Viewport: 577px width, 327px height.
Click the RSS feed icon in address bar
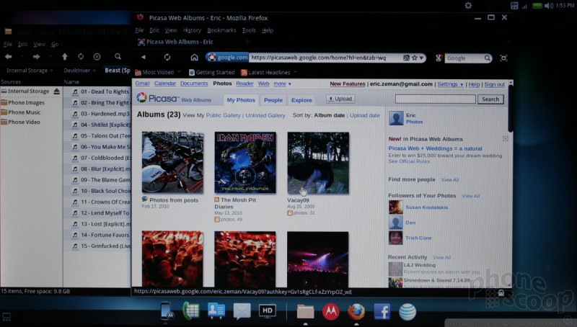click(x=406, y=58)
